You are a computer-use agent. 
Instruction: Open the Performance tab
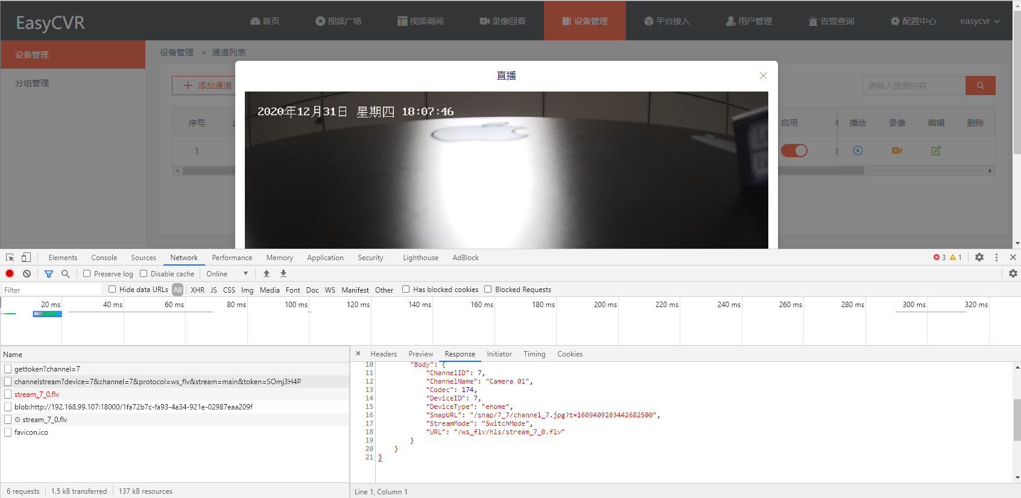232,257
